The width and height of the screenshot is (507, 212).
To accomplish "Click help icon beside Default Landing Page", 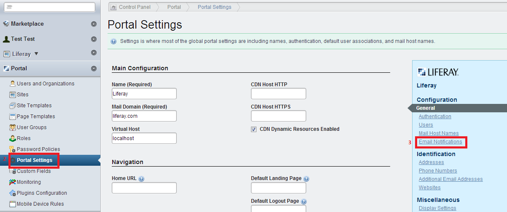I will pos(306,179).
